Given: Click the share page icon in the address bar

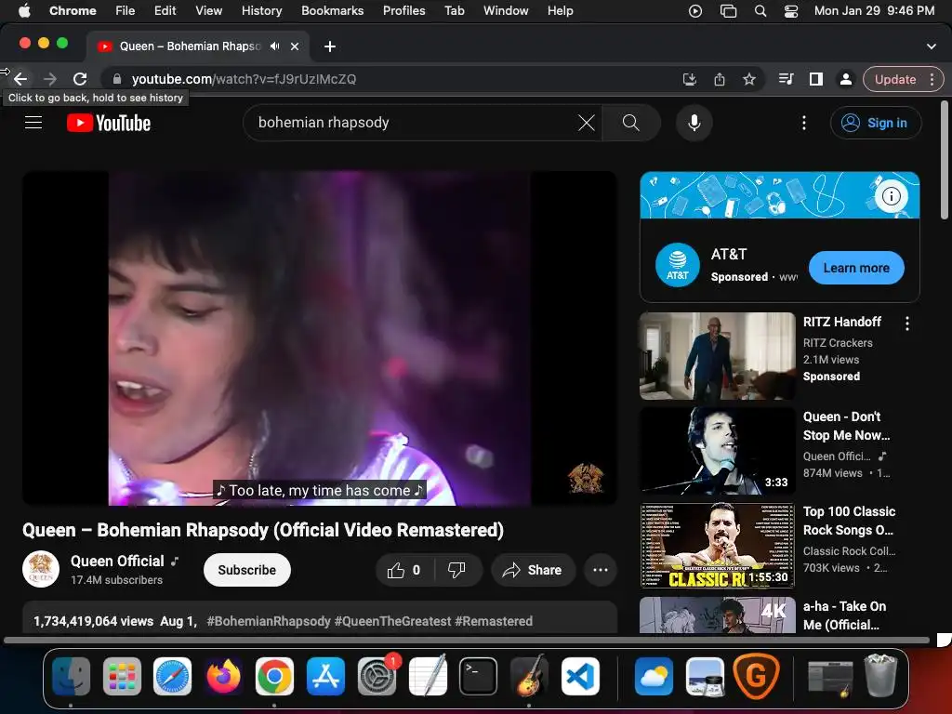Looking at the screenshot, I should coord(720,79).
